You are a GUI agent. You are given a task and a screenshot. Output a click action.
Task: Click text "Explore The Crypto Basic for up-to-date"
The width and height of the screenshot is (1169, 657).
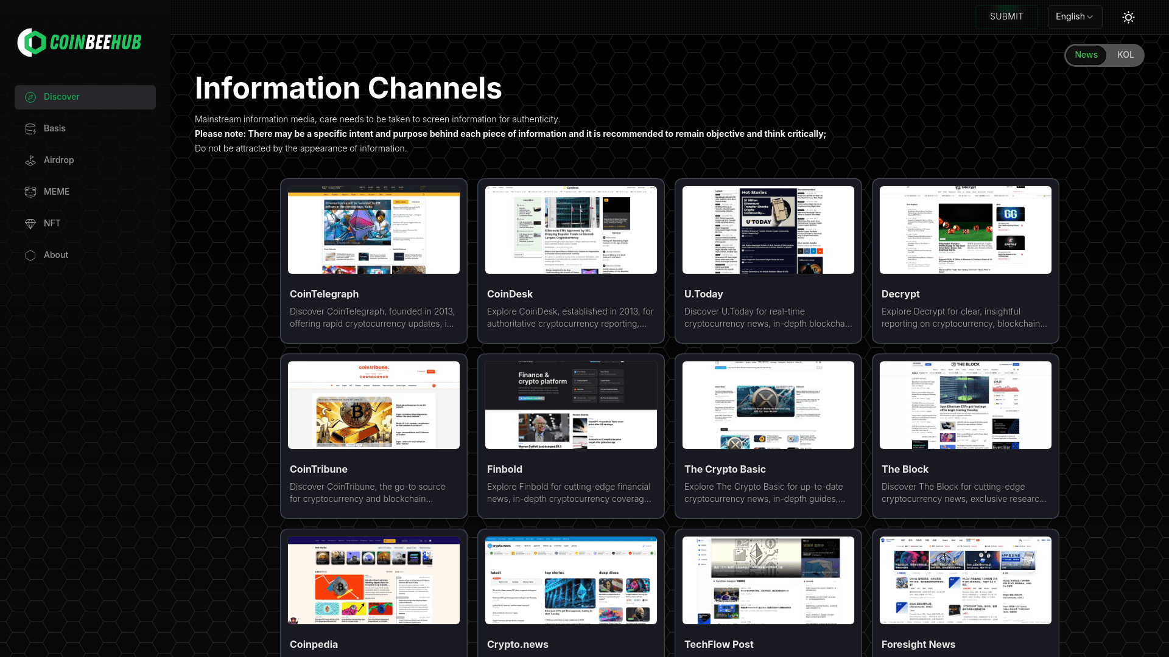[764, 487]
